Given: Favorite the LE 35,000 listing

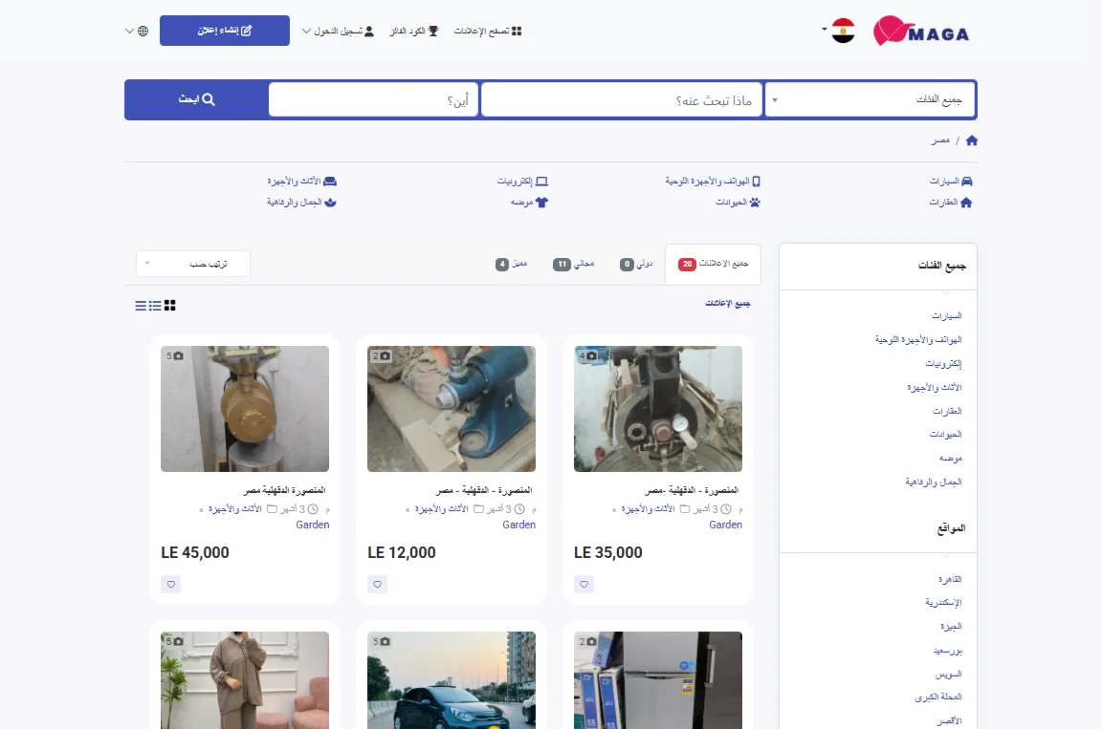Looking at the screenshot, I should tap(584, 584).
